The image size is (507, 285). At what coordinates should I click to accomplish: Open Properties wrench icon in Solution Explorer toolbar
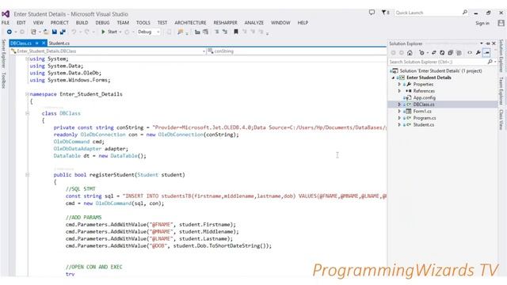(x=478, y=53)
